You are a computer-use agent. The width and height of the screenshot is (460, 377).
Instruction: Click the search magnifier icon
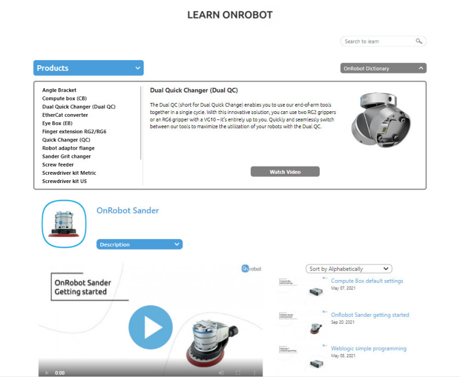click(x=419, y=41)
